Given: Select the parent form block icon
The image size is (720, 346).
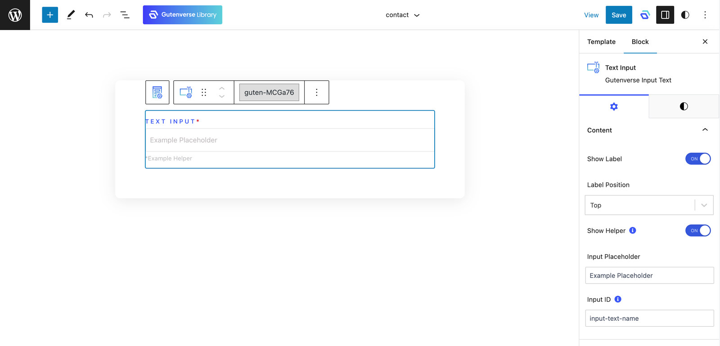Looking at the screenshot, I should tap(157, 92).
